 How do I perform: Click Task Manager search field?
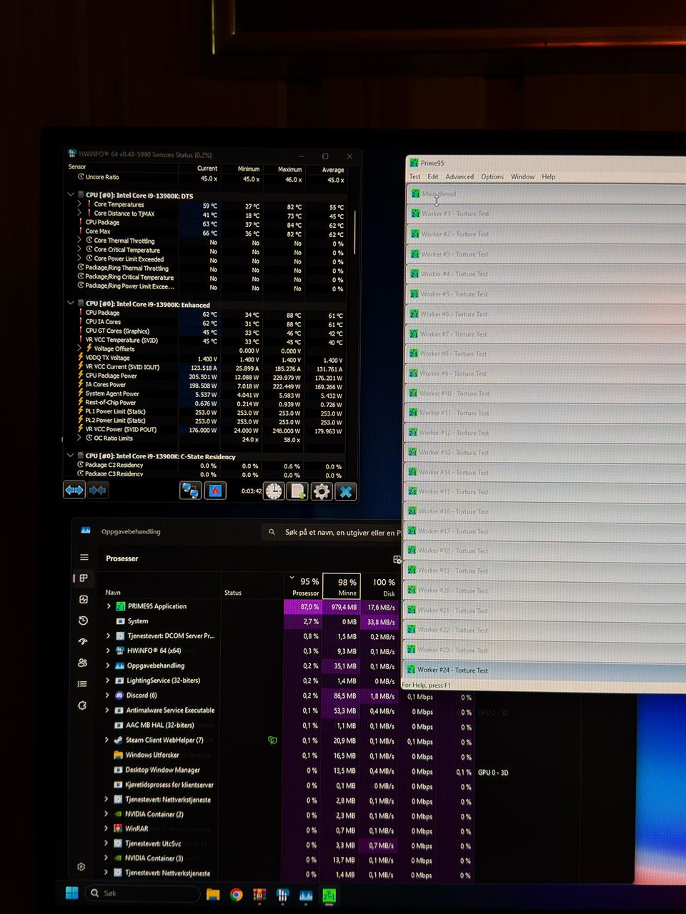pyautogui.click(x=332, y=532)
